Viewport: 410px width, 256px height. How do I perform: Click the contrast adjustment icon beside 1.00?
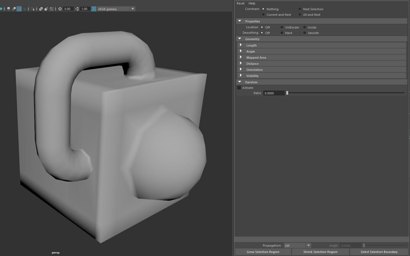click(x=77, y=9)
